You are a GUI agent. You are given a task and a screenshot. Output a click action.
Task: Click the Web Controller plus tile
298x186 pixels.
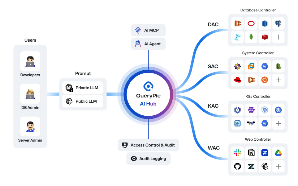278,166
